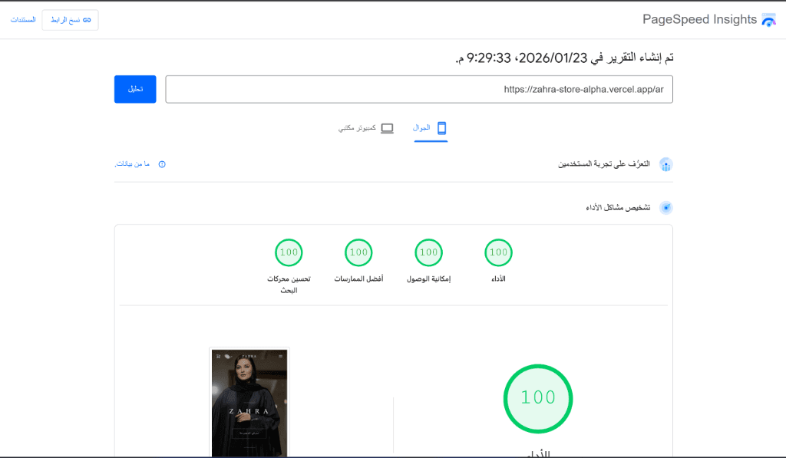
Task: Click the blue تحليل analyze button
Action: [x=135, y=89]
